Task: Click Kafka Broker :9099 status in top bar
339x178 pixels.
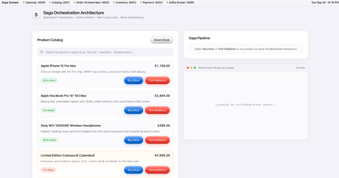Action: (x=180, y=3)
